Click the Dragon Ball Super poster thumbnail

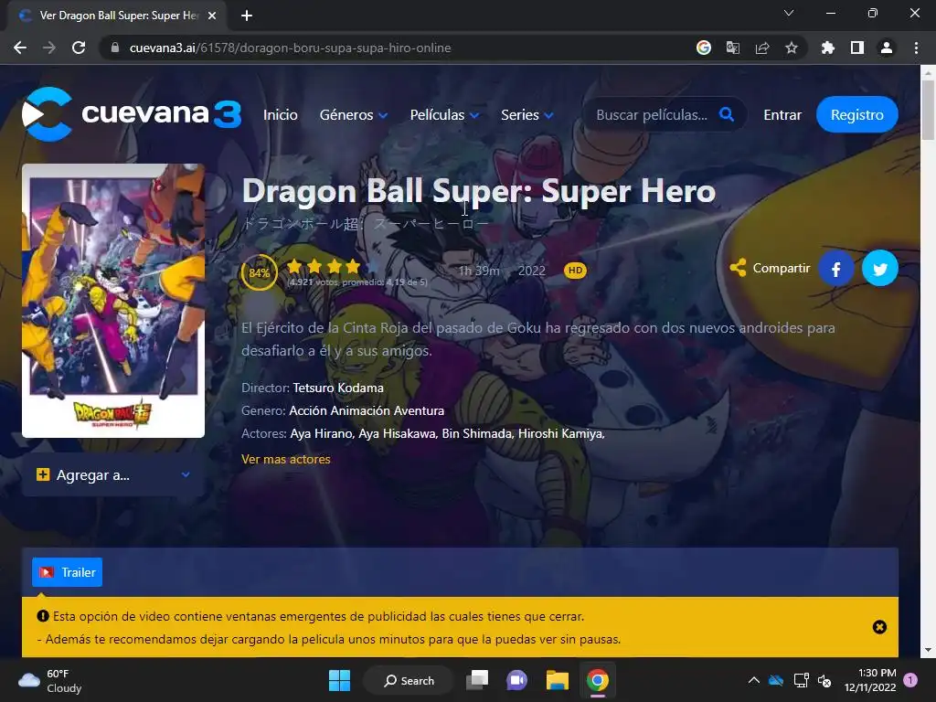[x=113, y=300]
